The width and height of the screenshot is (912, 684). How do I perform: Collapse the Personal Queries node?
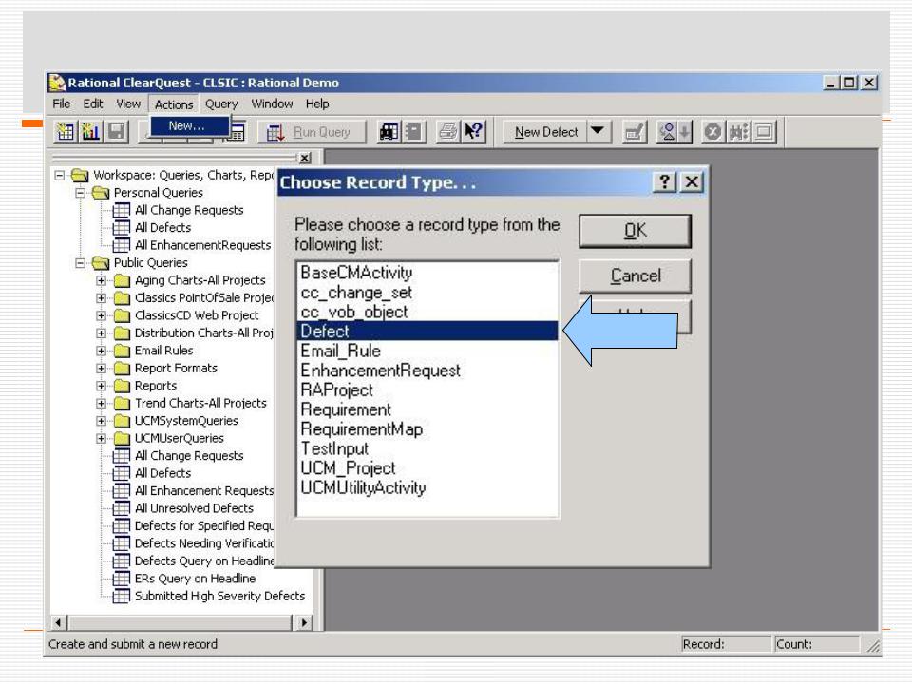(x=80, y=193)
